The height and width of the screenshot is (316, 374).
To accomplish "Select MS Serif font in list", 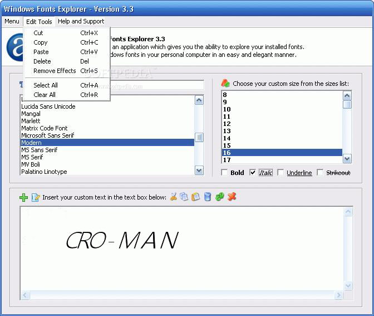I will click(x=107, y=157).
